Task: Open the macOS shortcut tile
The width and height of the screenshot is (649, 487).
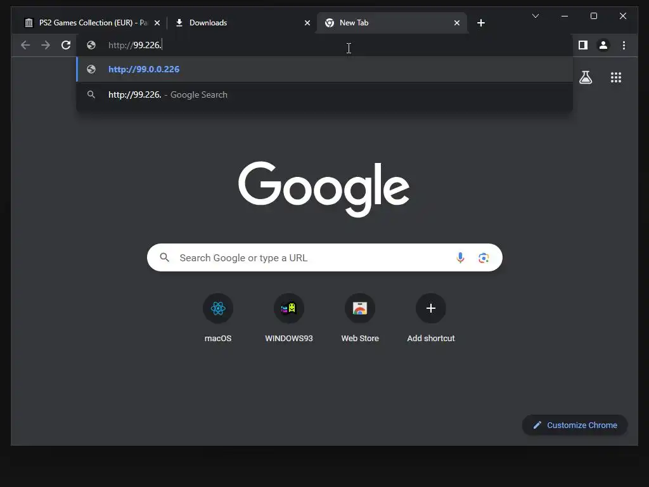Action: coord(218,318)
